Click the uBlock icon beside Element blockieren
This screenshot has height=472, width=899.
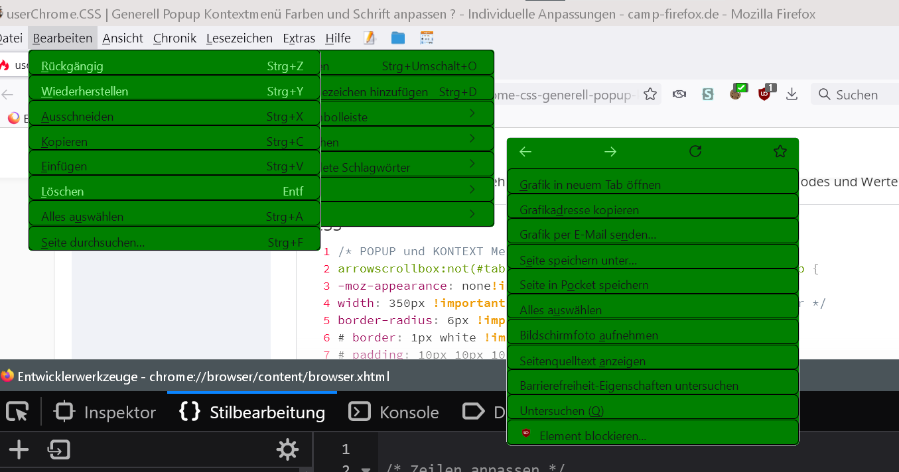(x=526, y=433)
